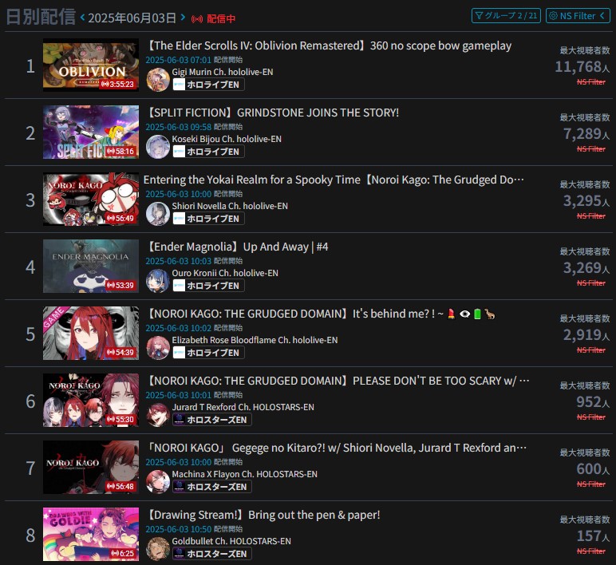The width and height of the screenshot is (616, 565).
Task: Click the date 2025年06月03日
Action: click(x=132, y=18)
